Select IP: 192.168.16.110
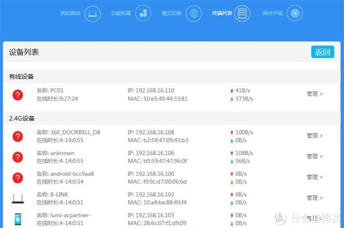This screenshot has width=344, height=228. [151, 91]
